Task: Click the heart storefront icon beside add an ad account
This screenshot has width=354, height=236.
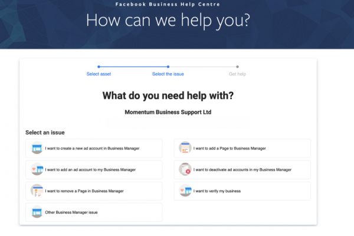Action: [x=37, y=169]
